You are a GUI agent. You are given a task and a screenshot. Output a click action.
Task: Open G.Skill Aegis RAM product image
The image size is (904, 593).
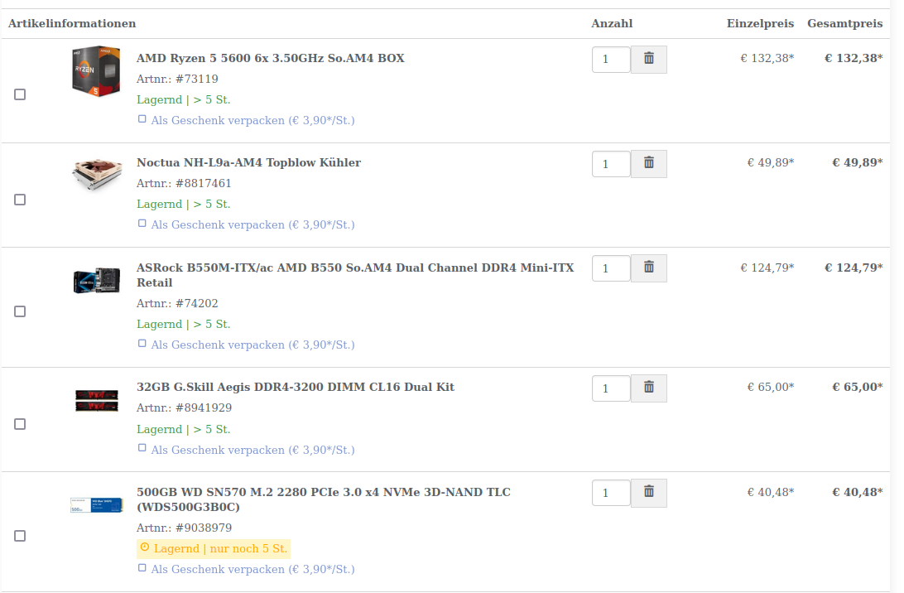pos(97,400)
